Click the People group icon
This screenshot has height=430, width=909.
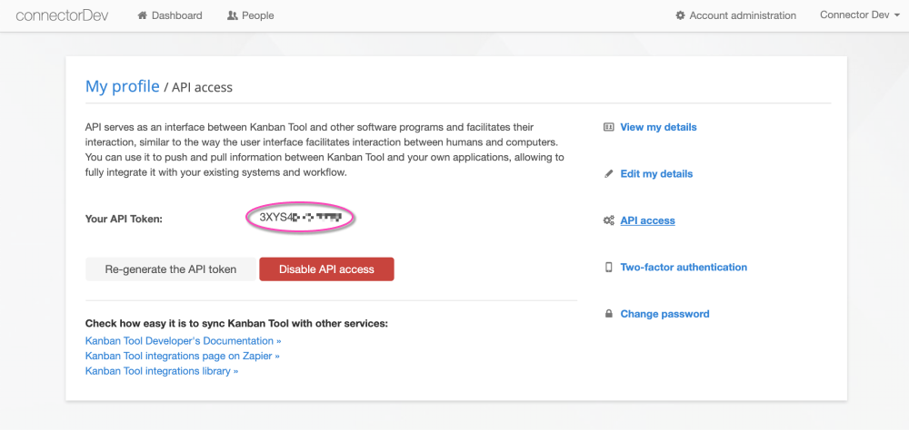pyautogui.click(x=233, y=15)
